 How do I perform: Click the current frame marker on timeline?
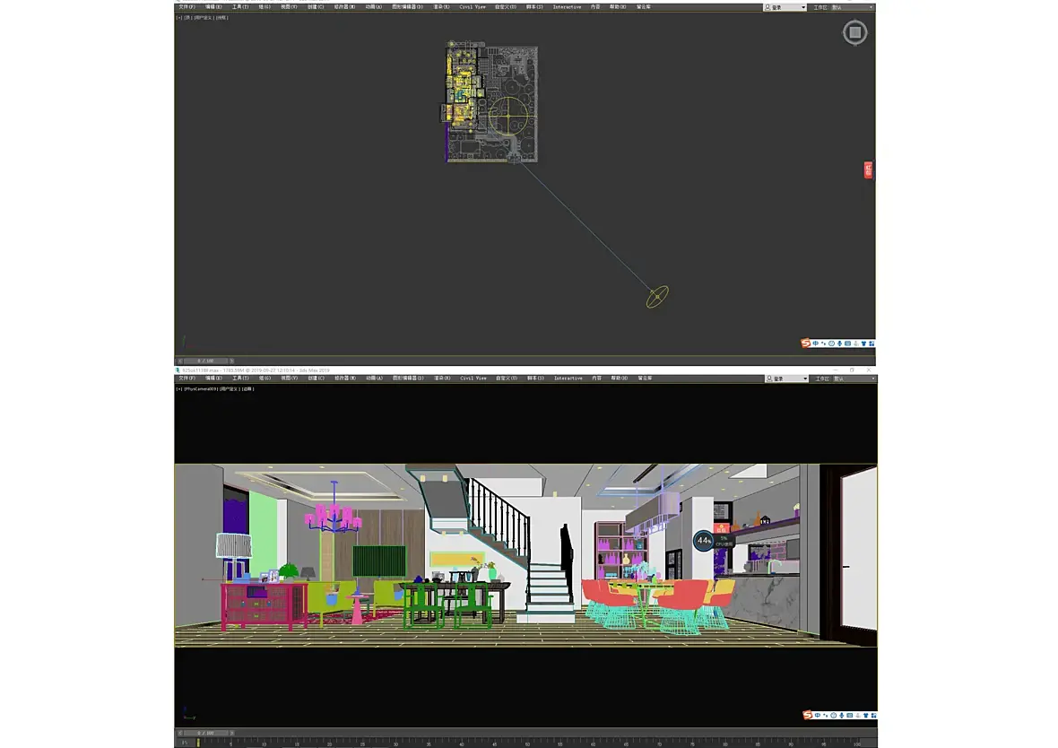(198, 743)
